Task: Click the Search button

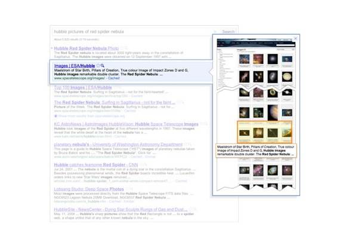Action: click(228, 32)
